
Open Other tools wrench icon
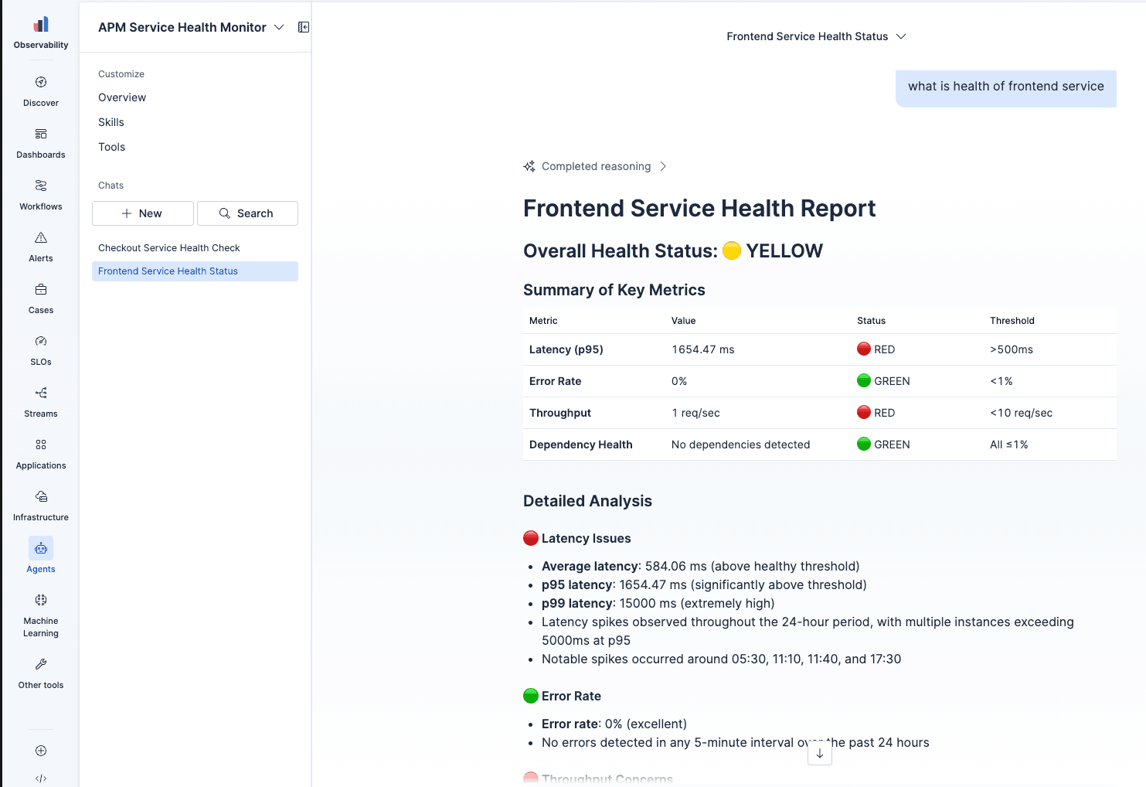tap(41, 664)
